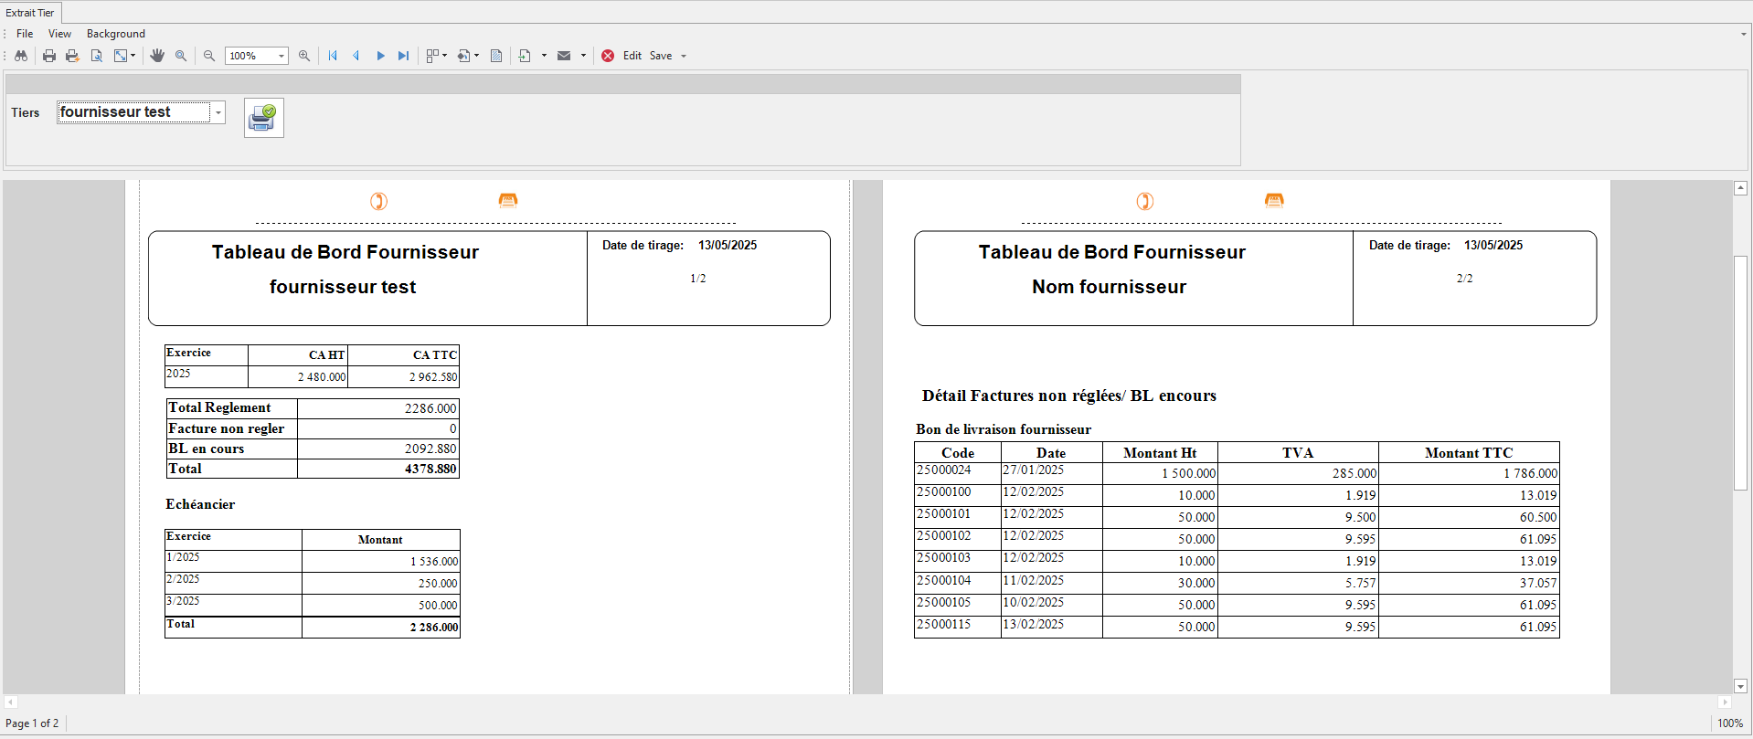
Task: Expand the zoom percentage dropdown
Action: 282,56
